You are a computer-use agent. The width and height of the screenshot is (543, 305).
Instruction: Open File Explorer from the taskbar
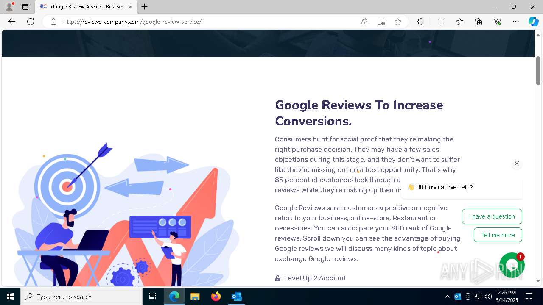point(195,297)
